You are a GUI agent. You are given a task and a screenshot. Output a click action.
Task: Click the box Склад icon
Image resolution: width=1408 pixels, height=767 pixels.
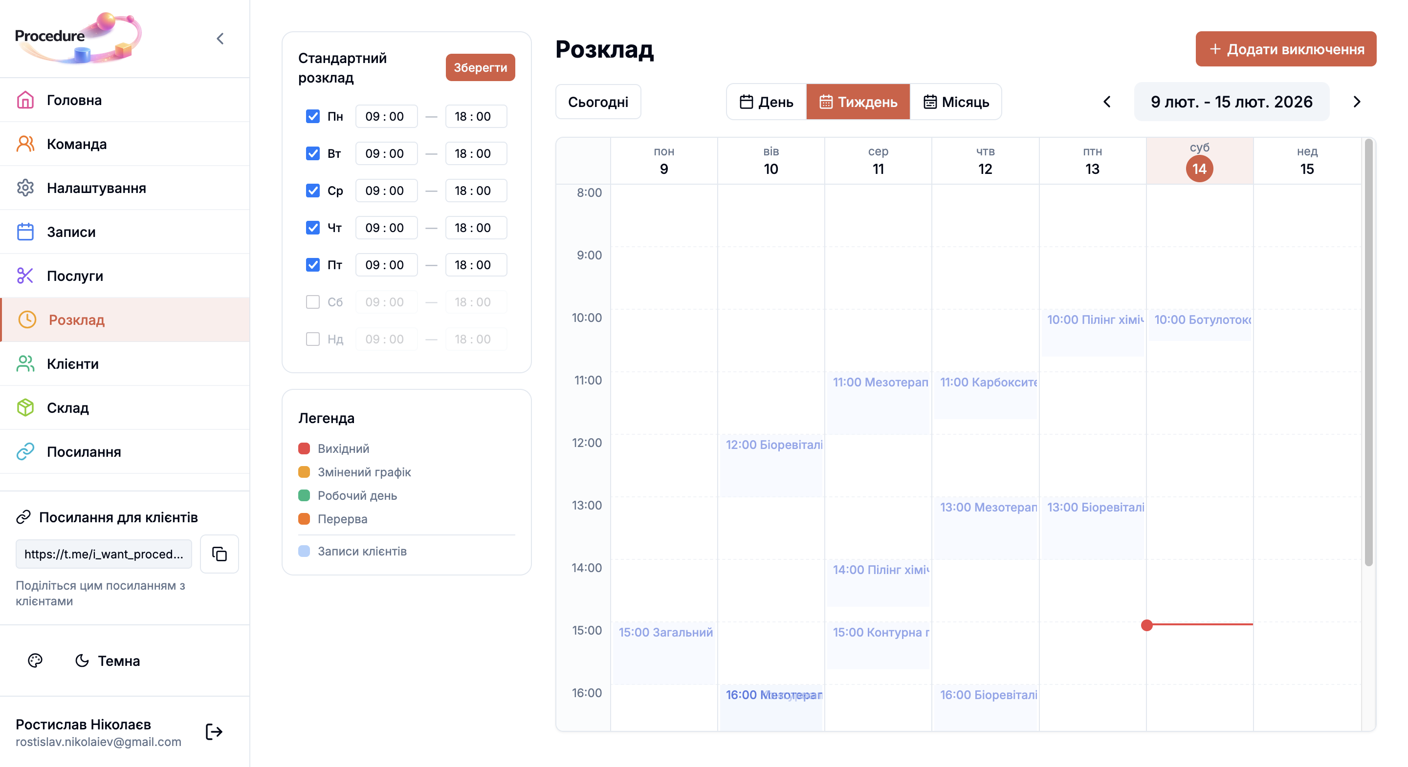pyautogui.click(x=25, y=407)
